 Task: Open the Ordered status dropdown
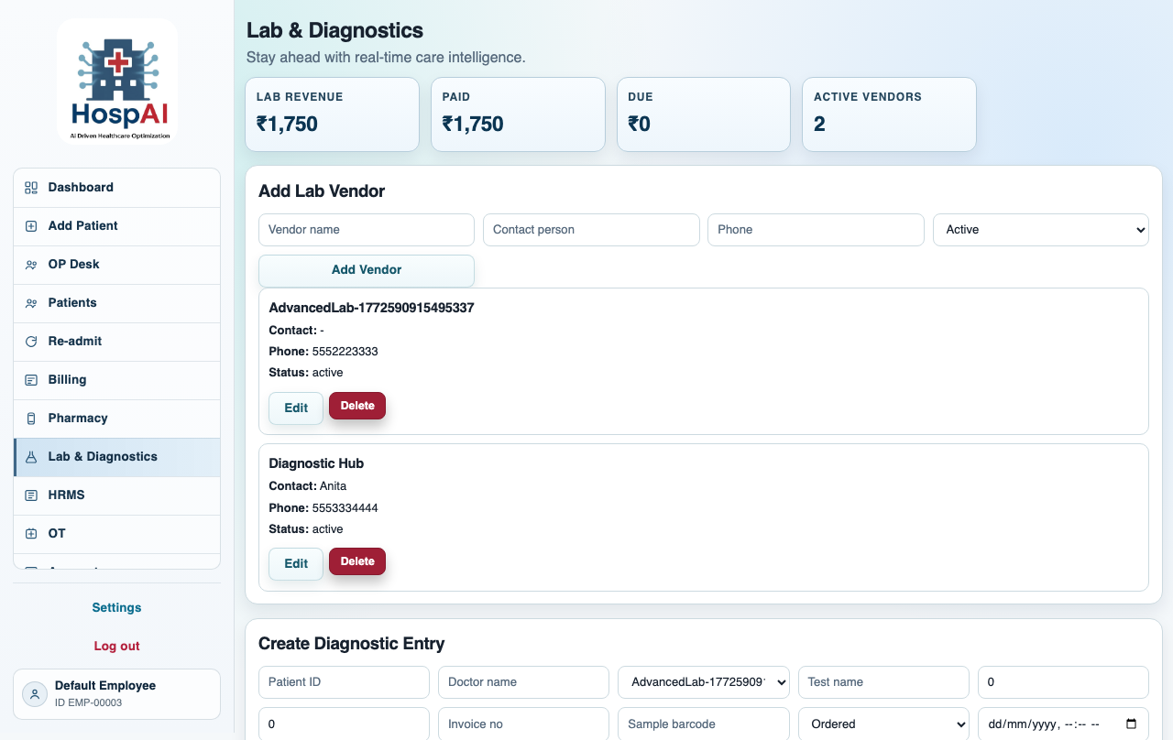(x=882, y=724)
